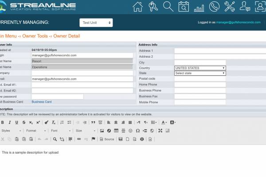Open the bar chart reports icon
This screenshot has width=266, height=177.
(x=199, y=7)
